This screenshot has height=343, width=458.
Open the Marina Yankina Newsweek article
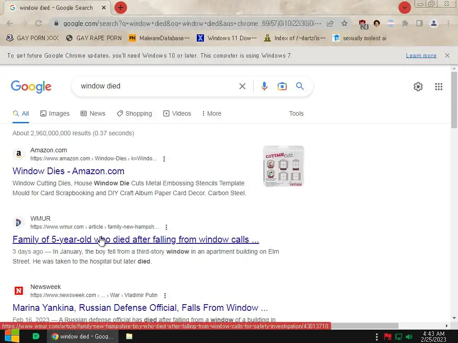140,308
